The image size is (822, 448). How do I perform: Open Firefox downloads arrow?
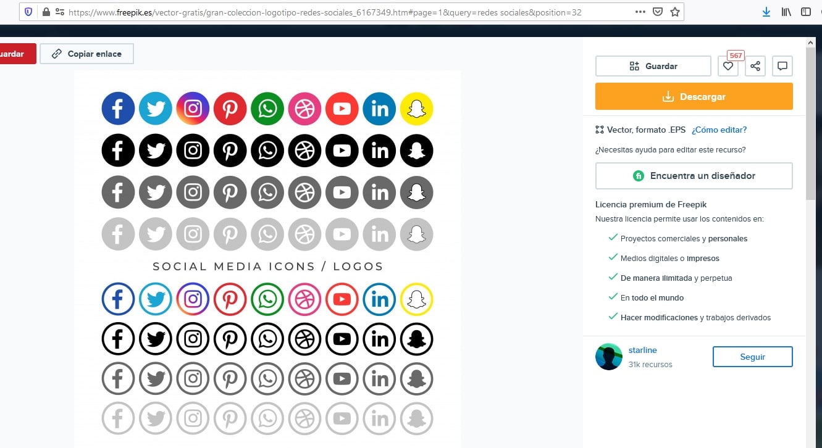click(x=766, y=12)
